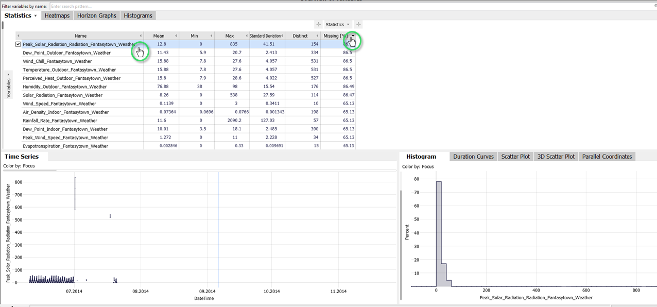Switch to the Duration Curves tab

point(473,157)
